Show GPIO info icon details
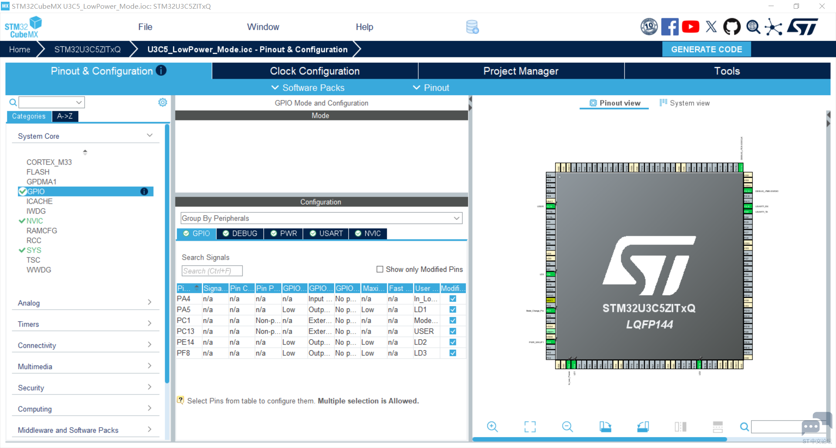The width and height of the screenshot is (836, 448). pos(144,191)
